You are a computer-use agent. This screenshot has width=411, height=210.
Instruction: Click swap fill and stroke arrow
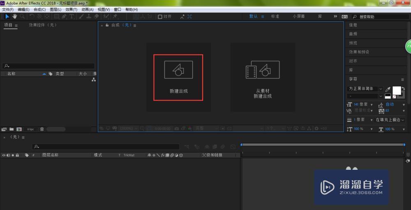403,89
